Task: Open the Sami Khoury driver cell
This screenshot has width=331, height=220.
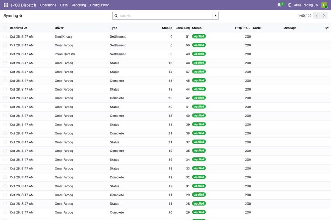Action: [x=64, y=36]
